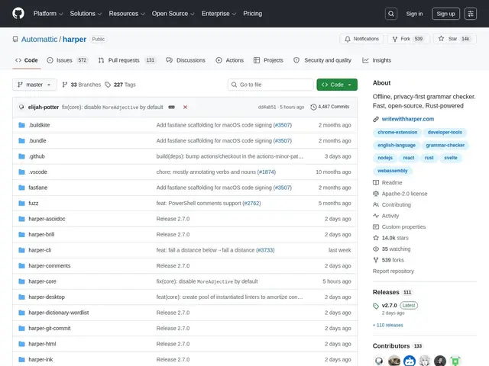Viewport: 489px width, 366px height.
Task: Click the green contributor avatar
Action: [x=455, y=361]
